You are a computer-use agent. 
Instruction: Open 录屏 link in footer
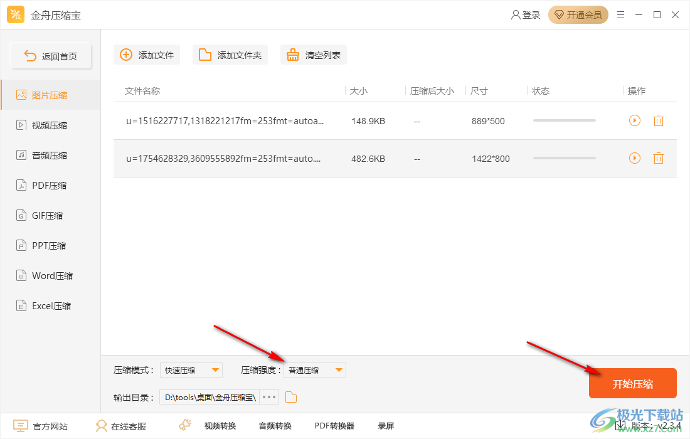tap(386, 426)
